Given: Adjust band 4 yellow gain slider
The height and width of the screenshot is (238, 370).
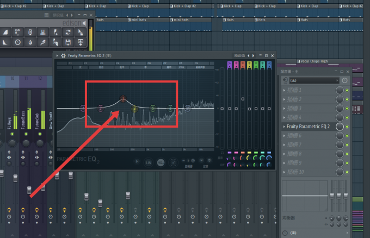Looking at the screenshot, I should click(x=249, y=109).
